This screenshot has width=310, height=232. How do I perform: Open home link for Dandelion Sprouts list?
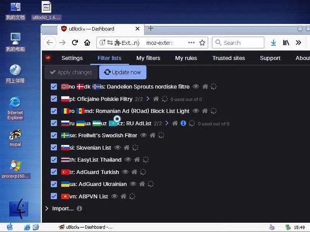[x=205, y=86]
